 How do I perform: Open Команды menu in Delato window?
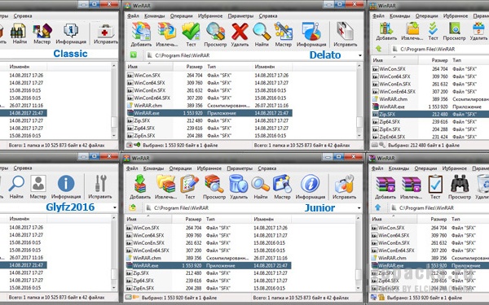(x=154, y=16)
